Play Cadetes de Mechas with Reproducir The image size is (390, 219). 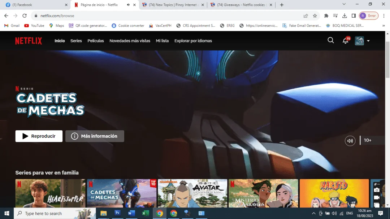(x=39, y=136)
